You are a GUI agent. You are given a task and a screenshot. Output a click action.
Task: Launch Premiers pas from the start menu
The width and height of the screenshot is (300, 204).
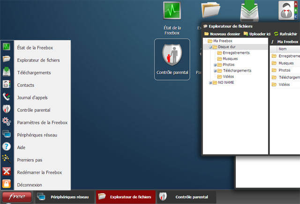tap(30, 160)
